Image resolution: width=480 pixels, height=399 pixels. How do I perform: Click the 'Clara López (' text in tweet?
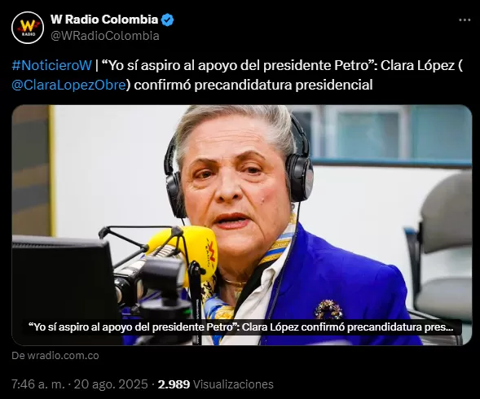[421, 65]
